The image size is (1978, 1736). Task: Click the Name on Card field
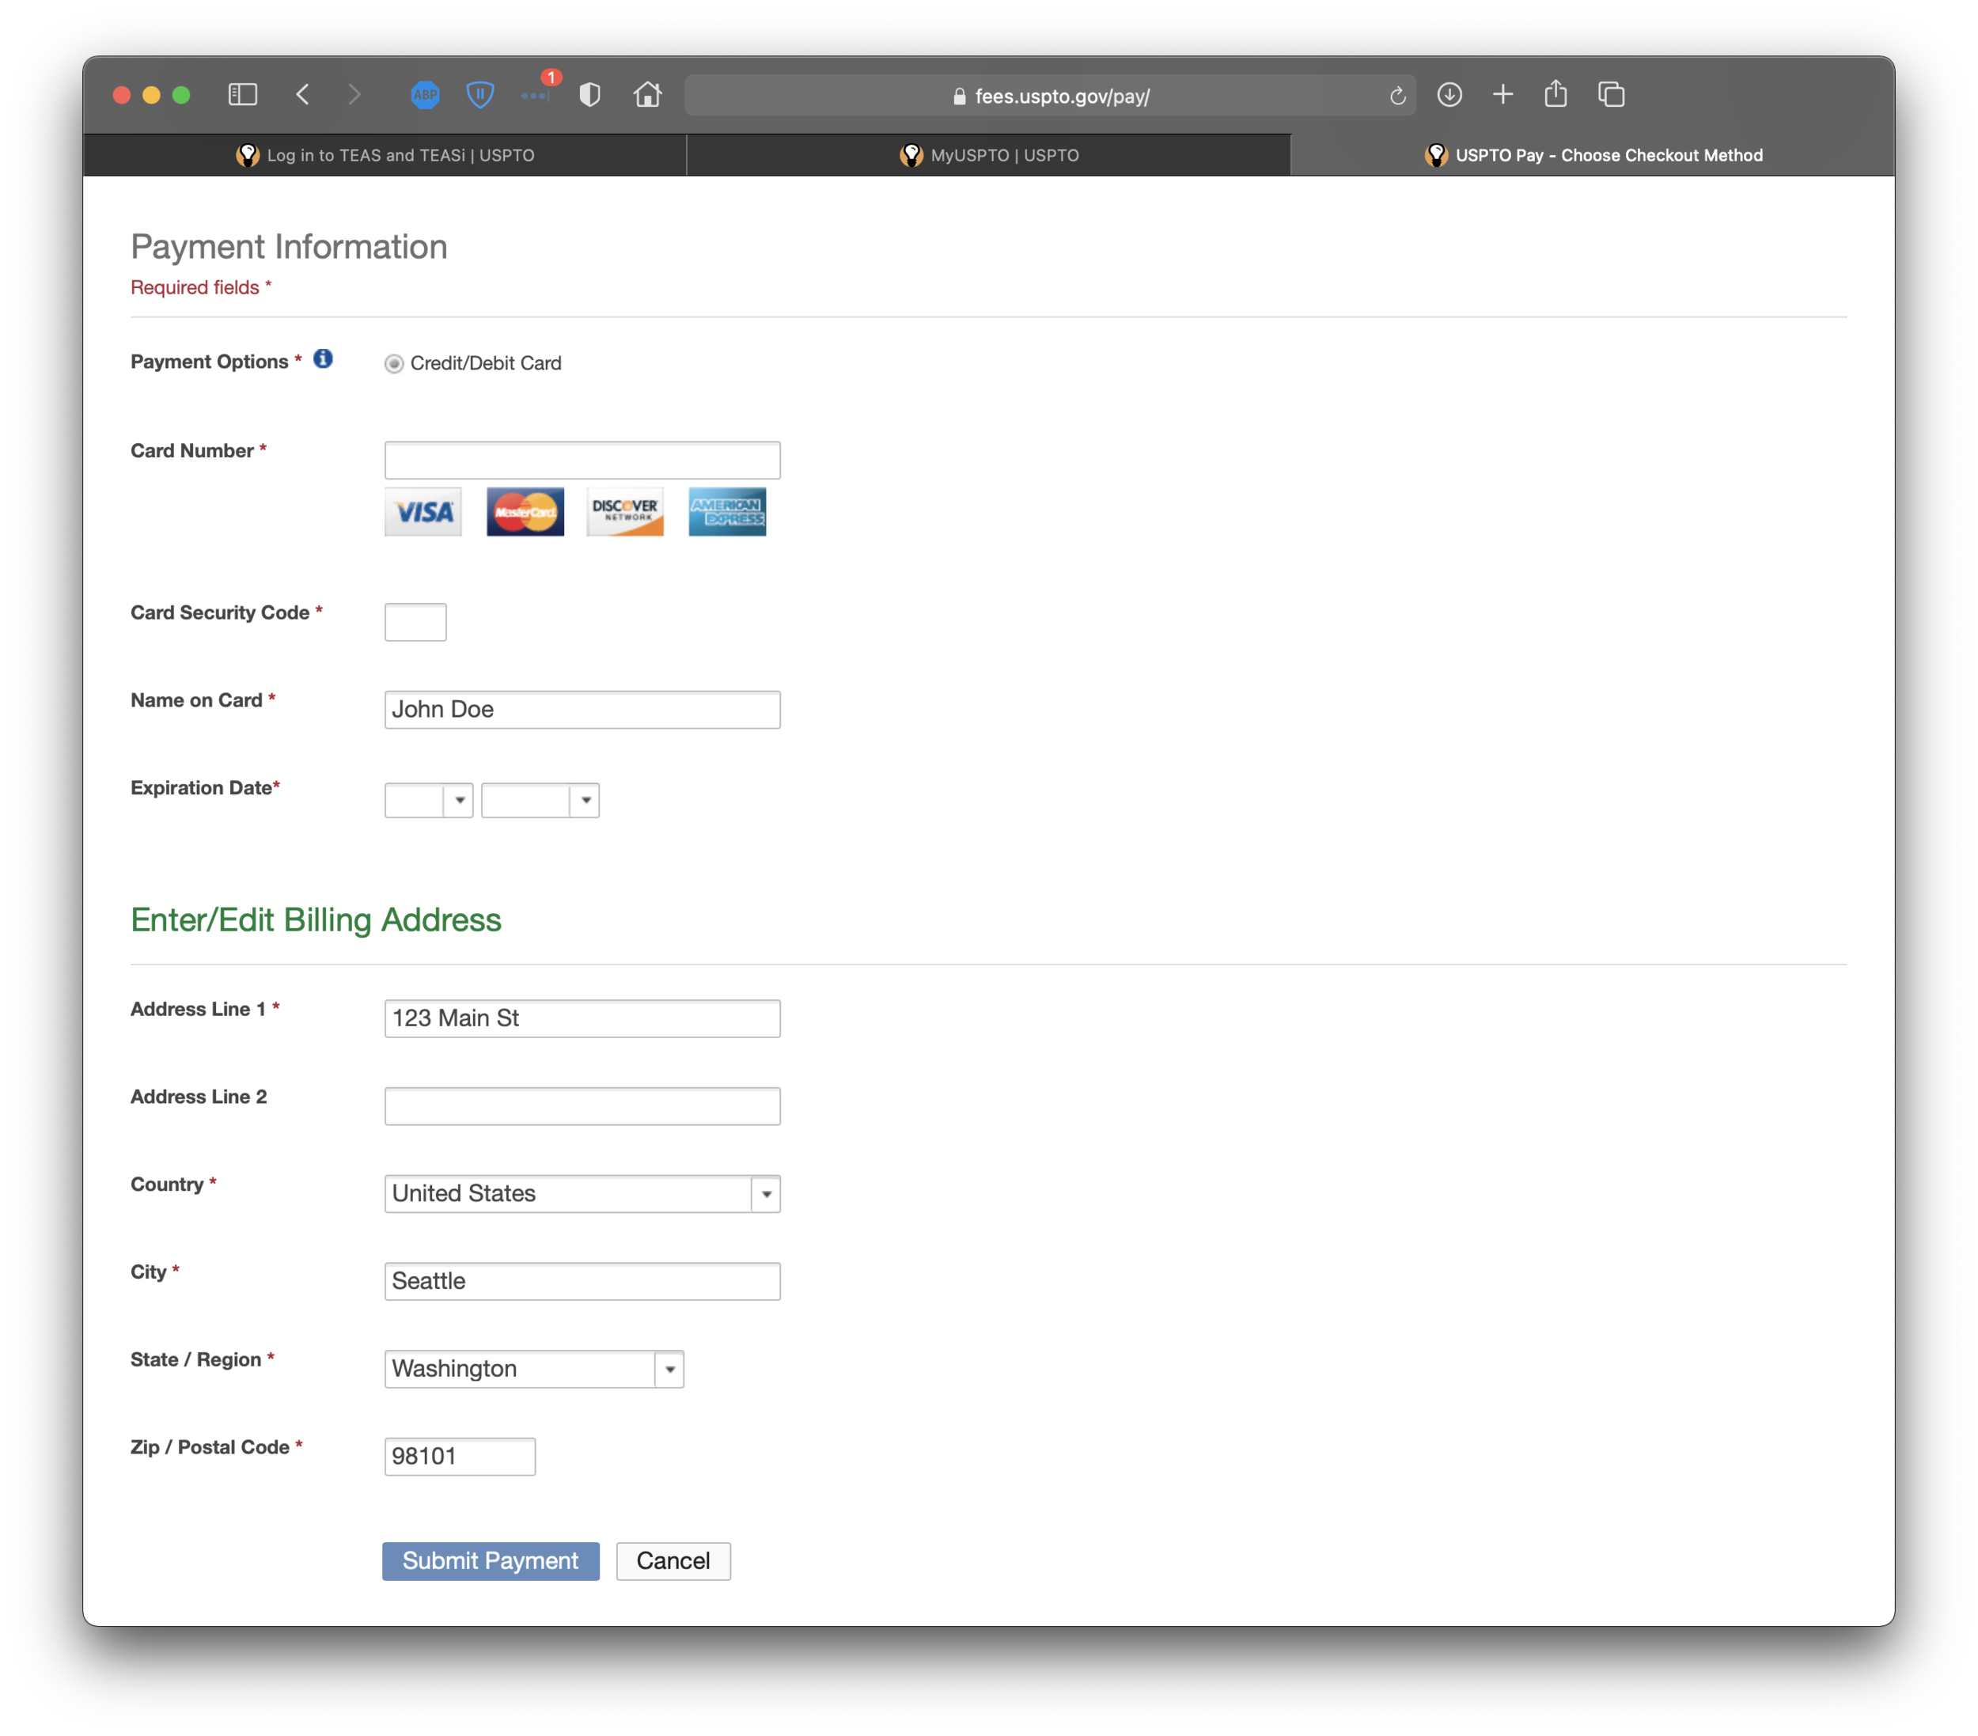582,709
